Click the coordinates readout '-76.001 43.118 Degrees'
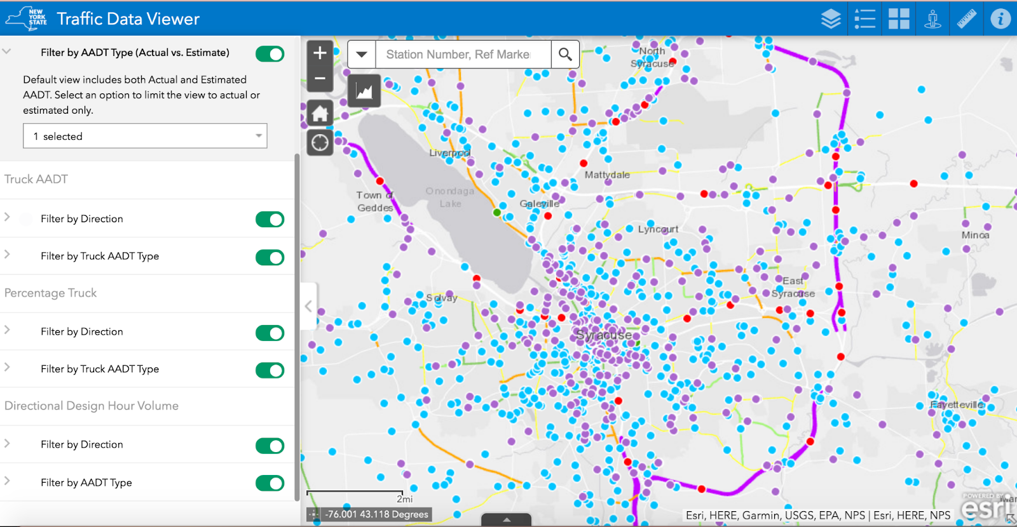This screenshot has width=1017, height=527. (x=378, y=514)
